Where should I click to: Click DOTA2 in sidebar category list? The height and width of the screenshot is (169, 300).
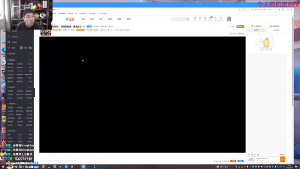(x=30, y=64)
